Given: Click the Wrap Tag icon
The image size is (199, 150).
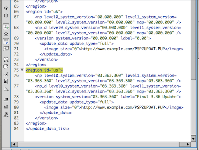Looking at the screenshot, I should (6, 74).
